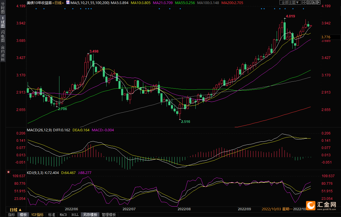Select the 标准 template
The image size is (341, 217).
[52, 215]
